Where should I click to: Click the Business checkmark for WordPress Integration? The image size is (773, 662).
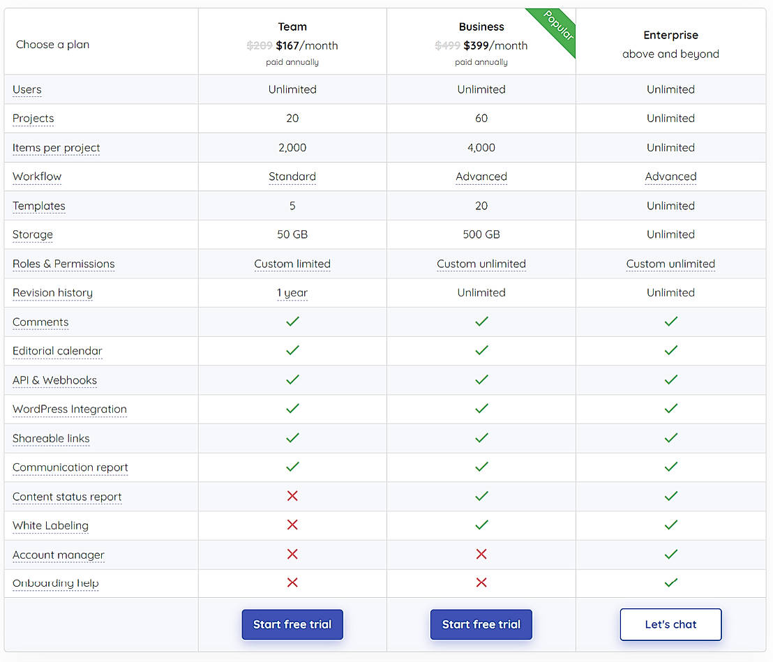tap(481, 409)
